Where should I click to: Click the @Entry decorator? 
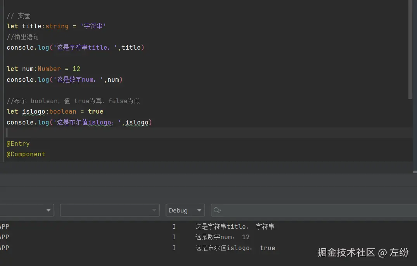[18, 144]
